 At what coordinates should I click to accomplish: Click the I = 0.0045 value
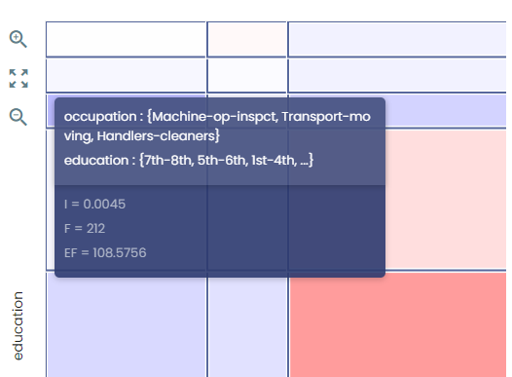94,205
